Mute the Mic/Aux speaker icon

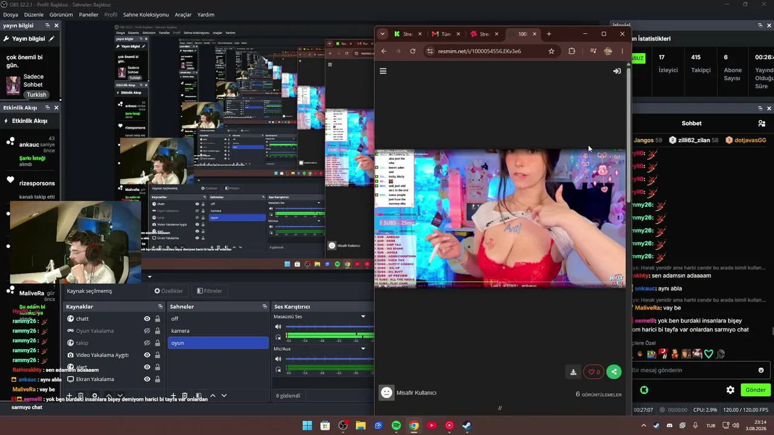click(278, 359)
